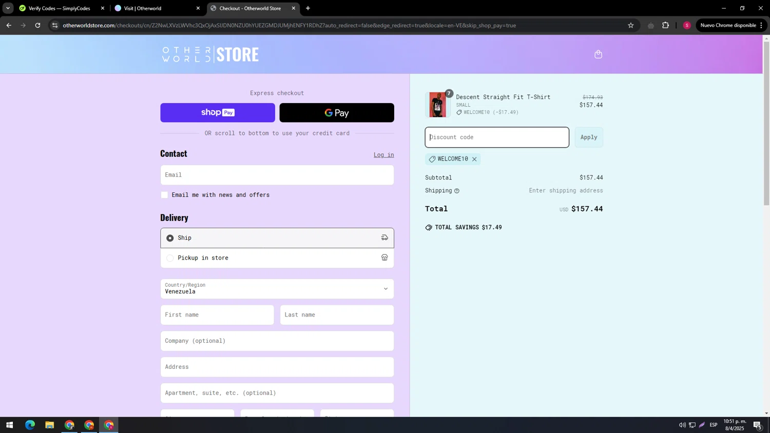The height and width of the screenshot is (433, 770).
Task: Open the Country/Region dropdown
Action: (277, 289)
